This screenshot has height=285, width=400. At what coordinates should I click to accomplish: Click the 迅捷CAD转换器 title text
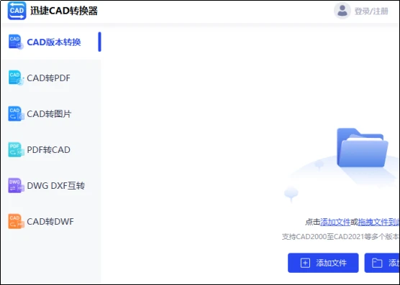pos(64,11)
